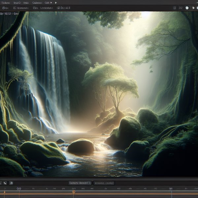Click the bracket icon beside the numeric toolbar readout

58,8
